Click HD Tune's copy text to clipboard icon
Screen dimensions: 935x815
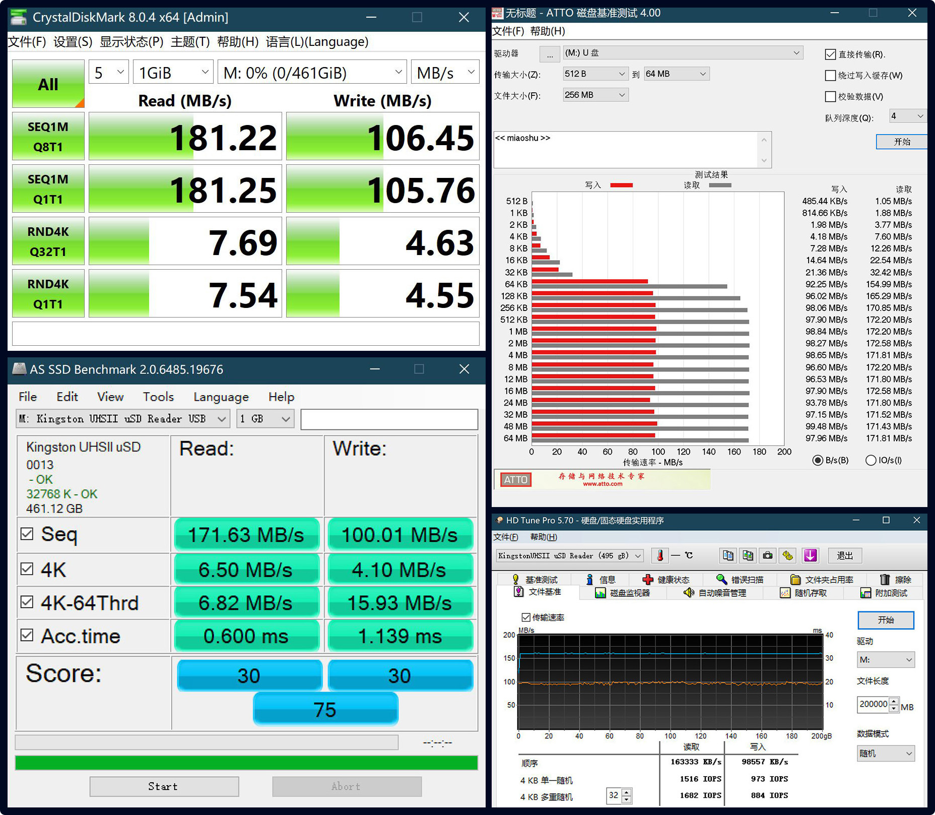(728, 555)
